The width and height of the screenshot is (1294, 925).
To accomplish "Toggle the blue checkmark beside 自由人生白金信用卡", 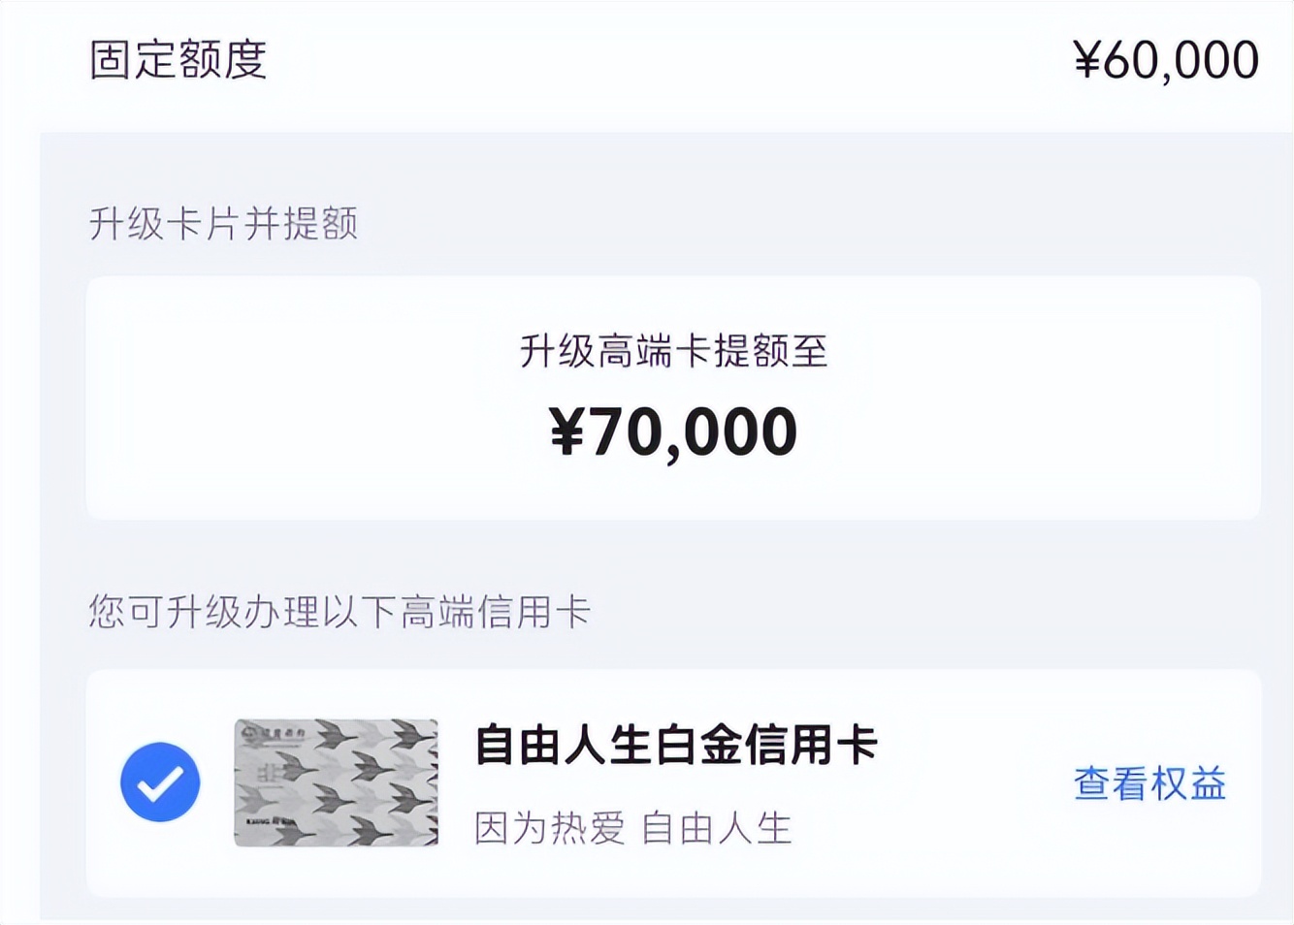I will 160,782.
